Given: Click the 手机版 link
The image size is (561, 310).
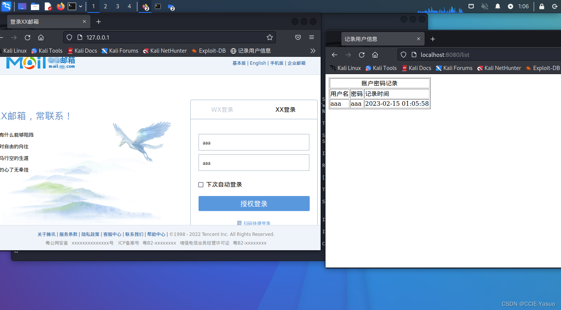Looking at the screenshot, I should [x=277, y=63].
